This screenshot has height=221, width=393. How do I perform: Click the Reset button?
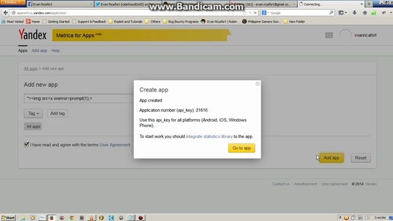[x=360, y=158]
